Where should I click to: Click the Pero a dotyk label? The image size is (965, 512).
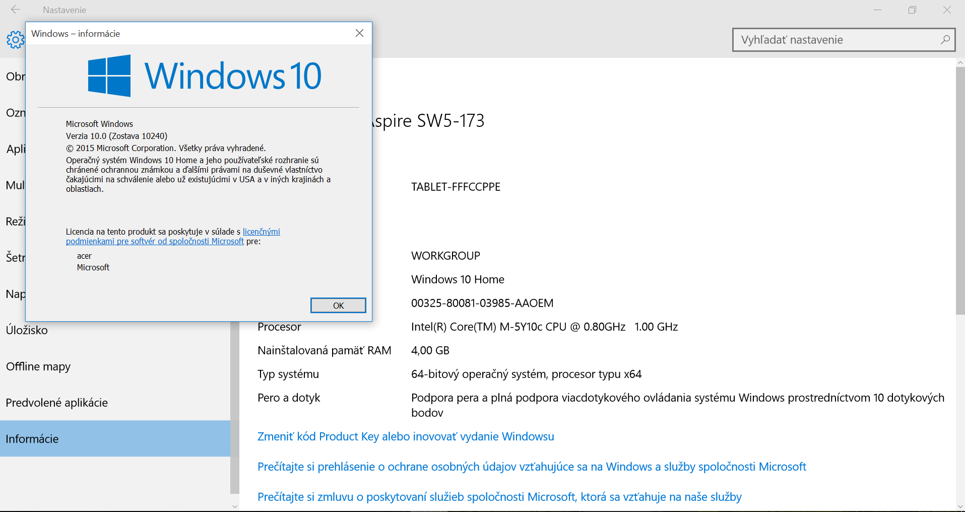[289, 398]
